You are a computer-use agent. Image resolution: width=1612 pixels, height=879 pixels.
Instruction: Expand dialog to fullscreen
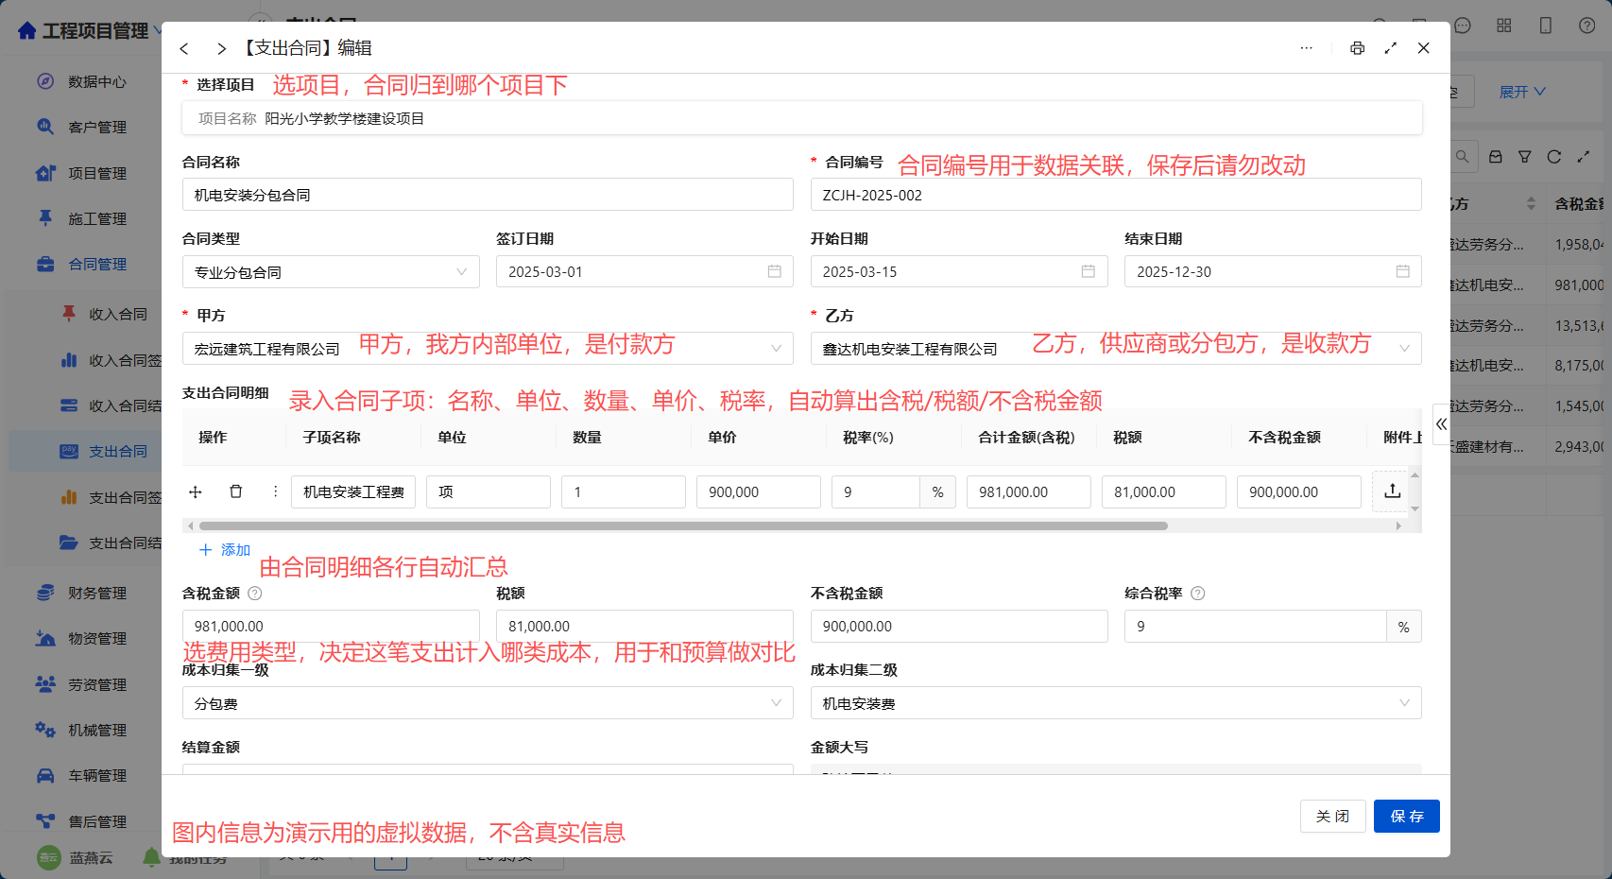[x=1390, y=48]
